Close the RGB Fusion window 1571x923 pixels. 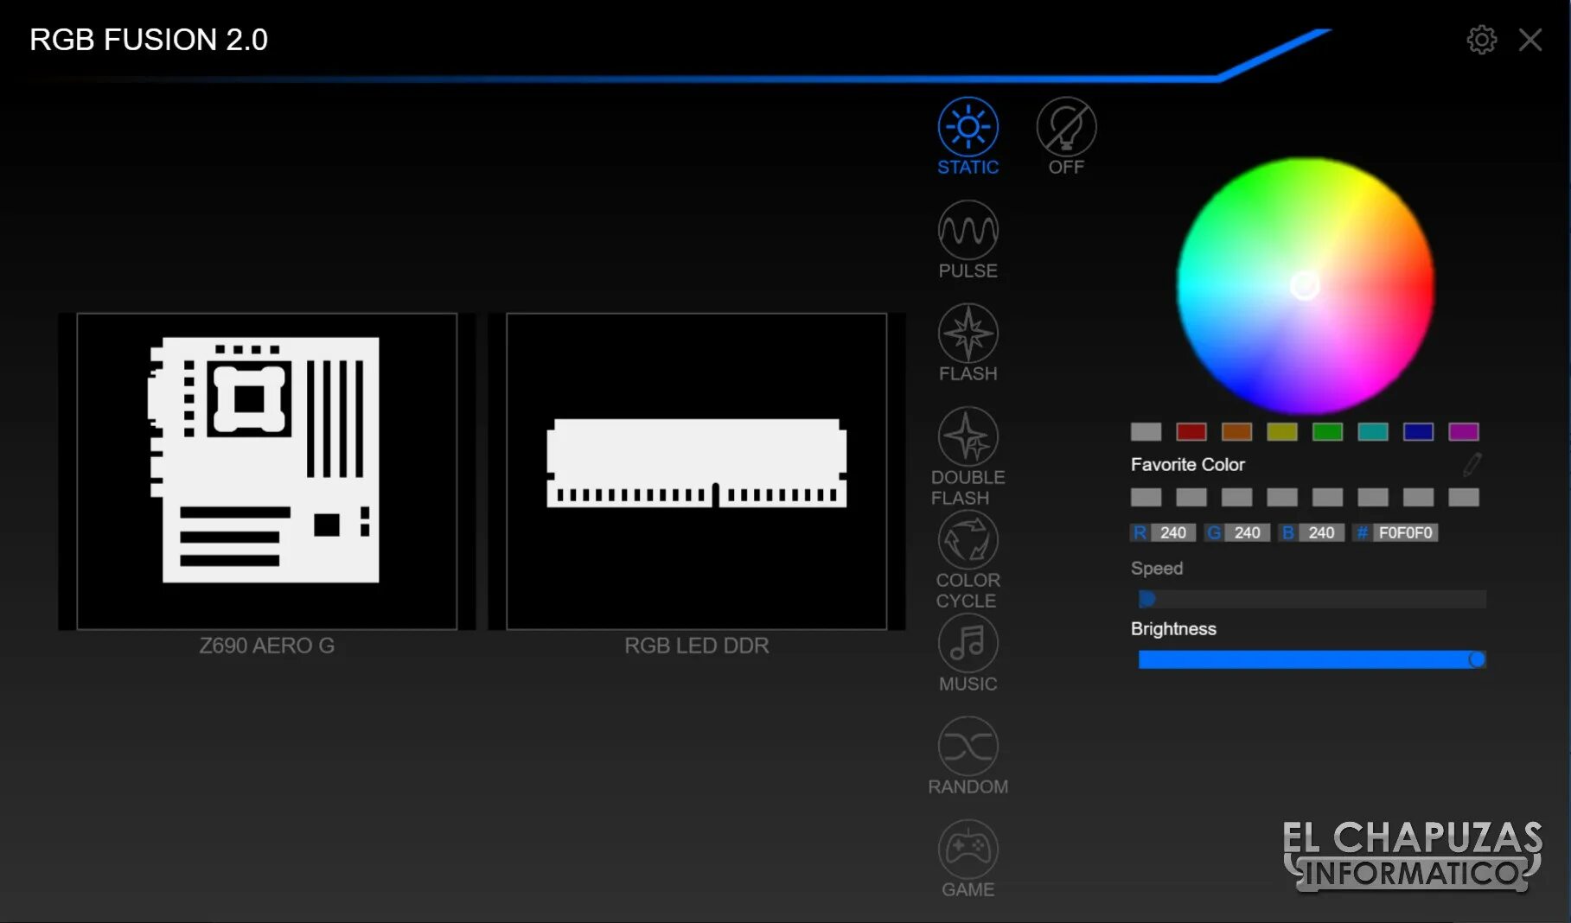click(1530, 39)
